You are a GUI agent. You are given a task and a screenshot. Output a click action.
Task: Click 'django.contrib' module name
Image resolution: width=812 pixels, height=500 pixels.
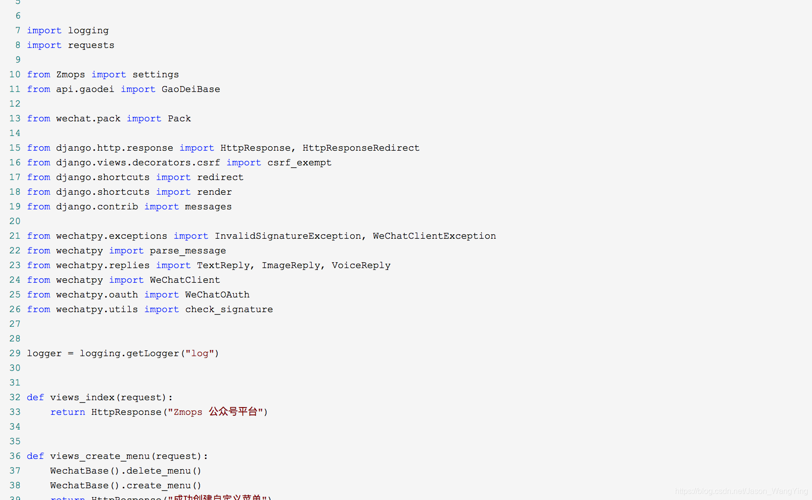click(97, 206)
